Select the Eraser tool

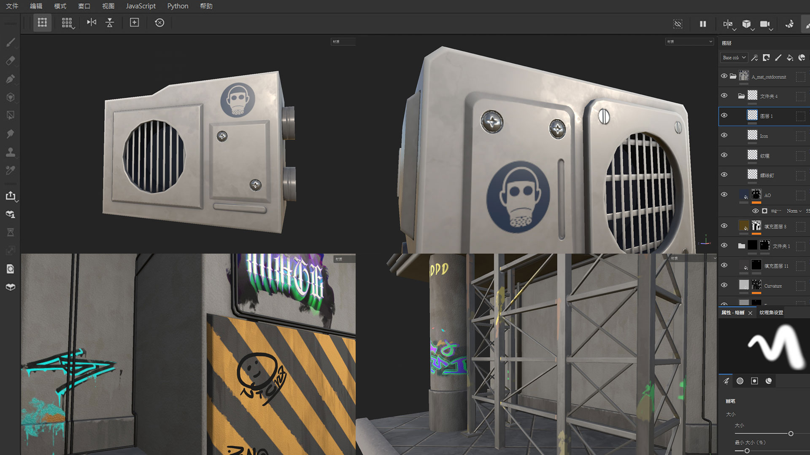pos(11,61)
